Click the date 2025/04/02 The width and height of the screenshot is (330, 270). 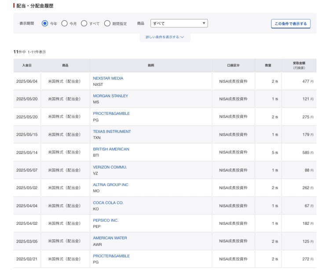(x=27, y=223)
